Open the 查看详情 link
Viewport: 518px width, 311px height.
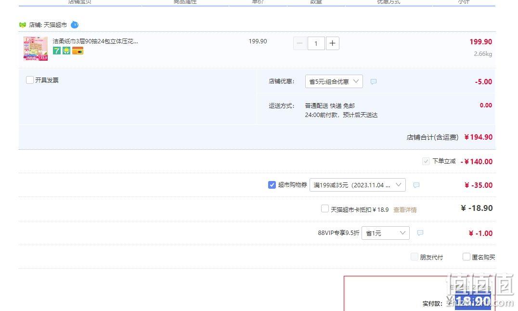405,209
